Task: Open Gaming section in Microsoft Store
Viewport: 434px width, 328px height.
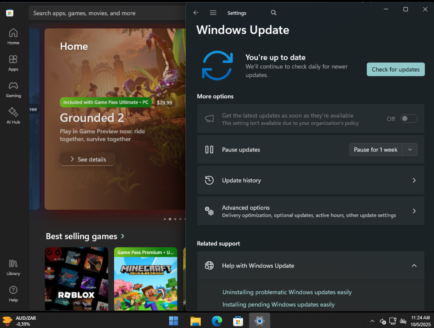Action: coord(13,90)
